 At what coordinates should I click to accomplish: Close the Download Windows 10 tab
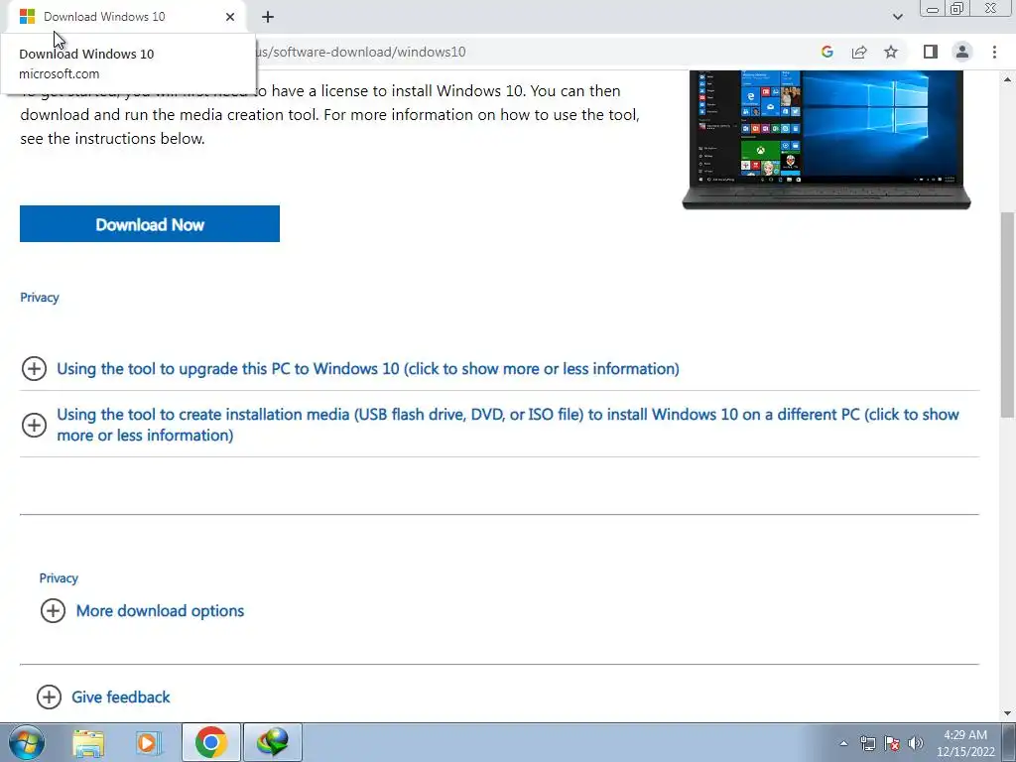point(230,17)
